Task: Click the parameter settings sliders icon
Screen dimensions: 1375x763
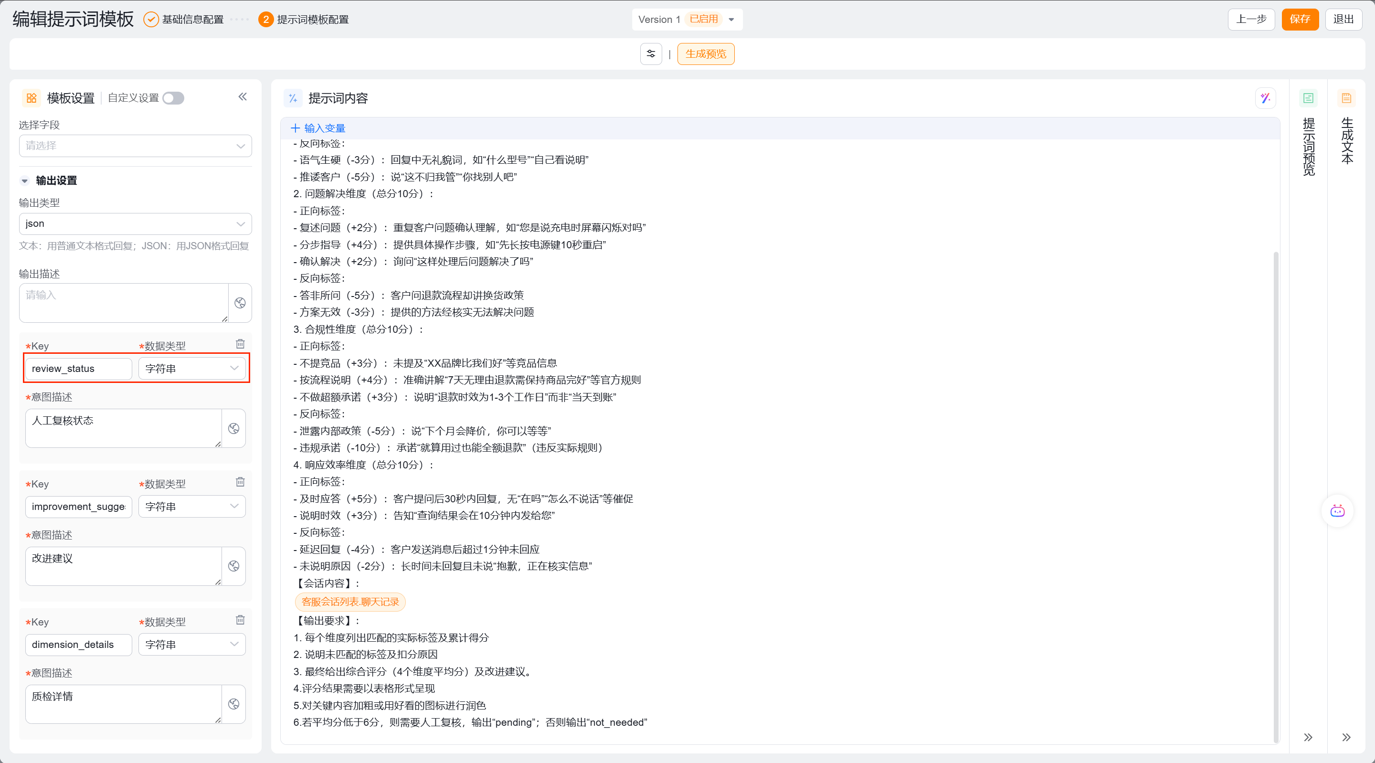Action: click(x=651, y=54)
